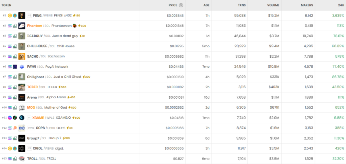346x164 pixels.
Task: Click the MAKERS column header
Action: click(x=307, y=5)
